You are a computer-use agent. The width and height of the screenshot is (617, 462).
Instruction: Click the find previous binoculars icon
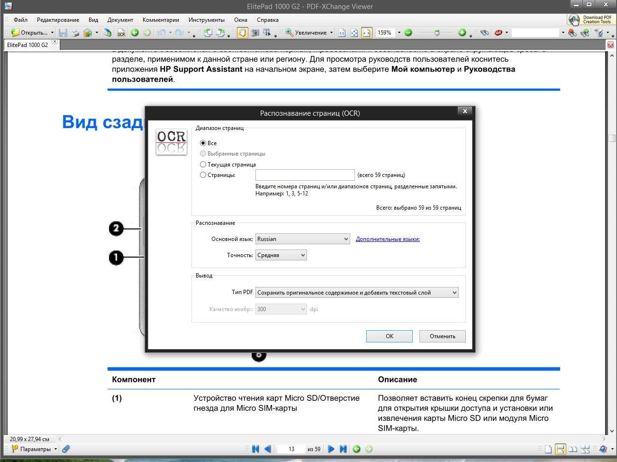572,33
